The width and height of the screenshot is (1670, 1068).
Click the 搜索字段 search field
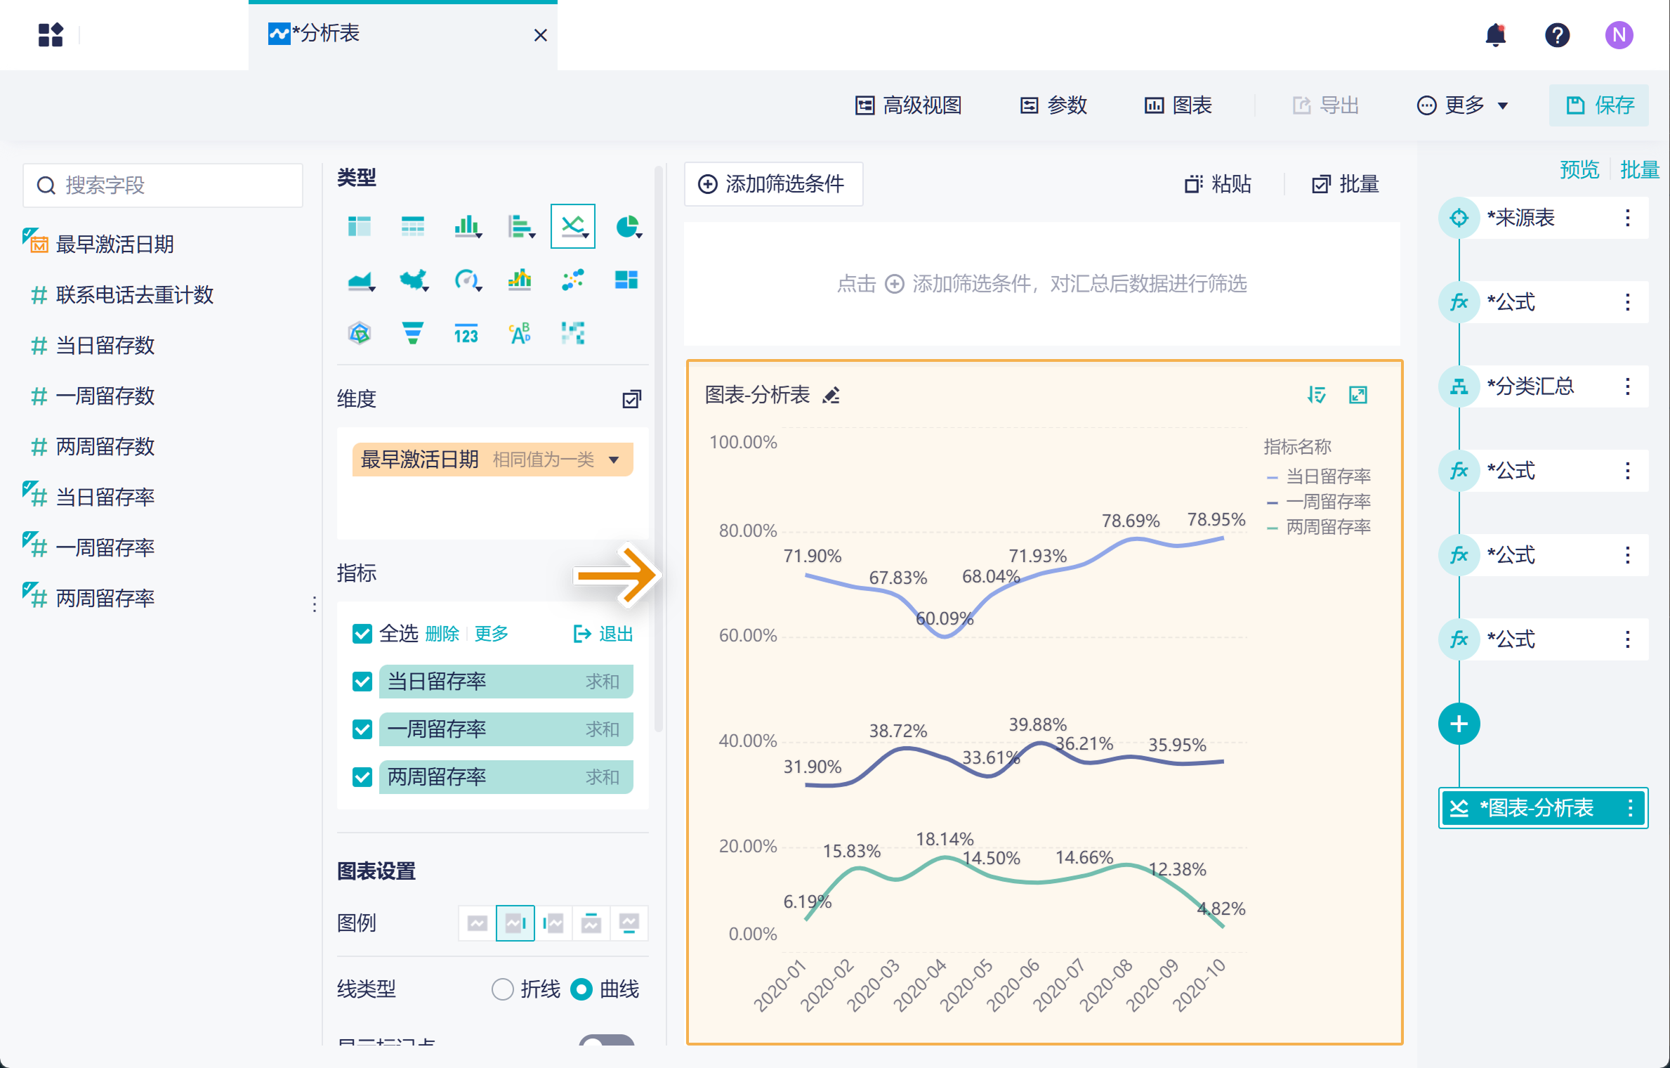pyautogui.click(x=163, y=185)
